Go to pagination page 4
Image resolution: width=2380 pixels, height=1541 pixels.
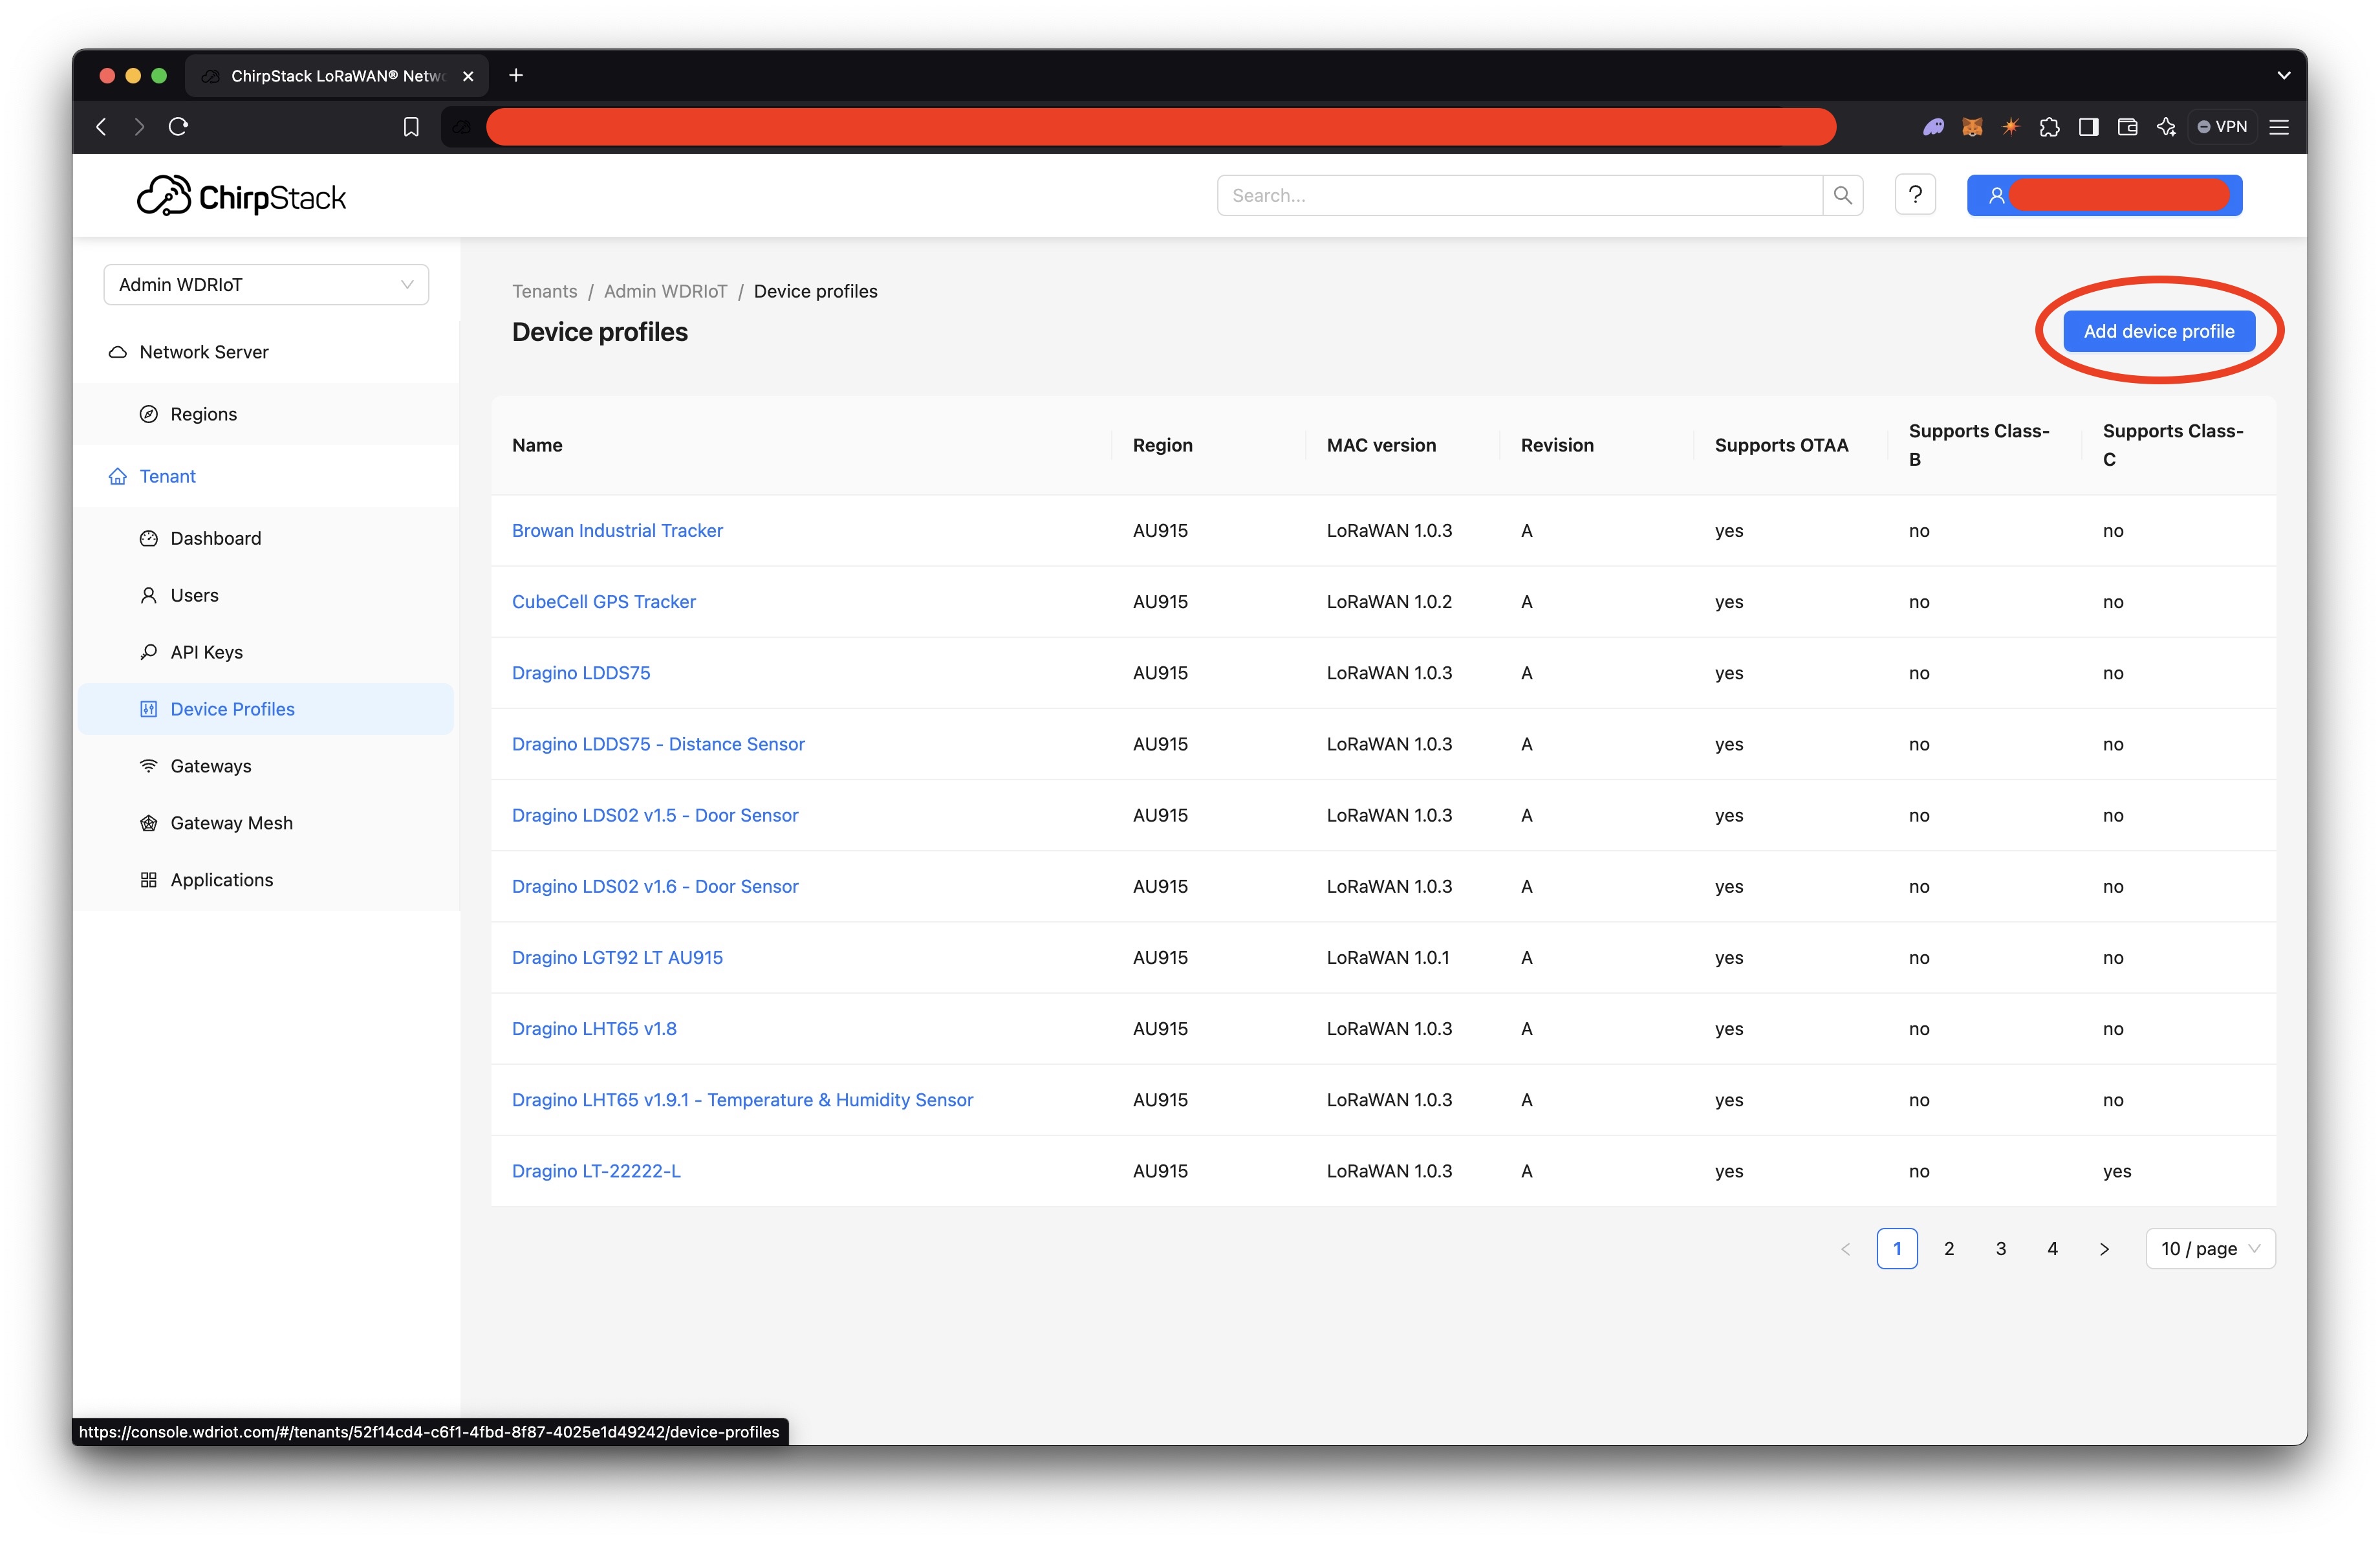[x=2052, y=1248]
